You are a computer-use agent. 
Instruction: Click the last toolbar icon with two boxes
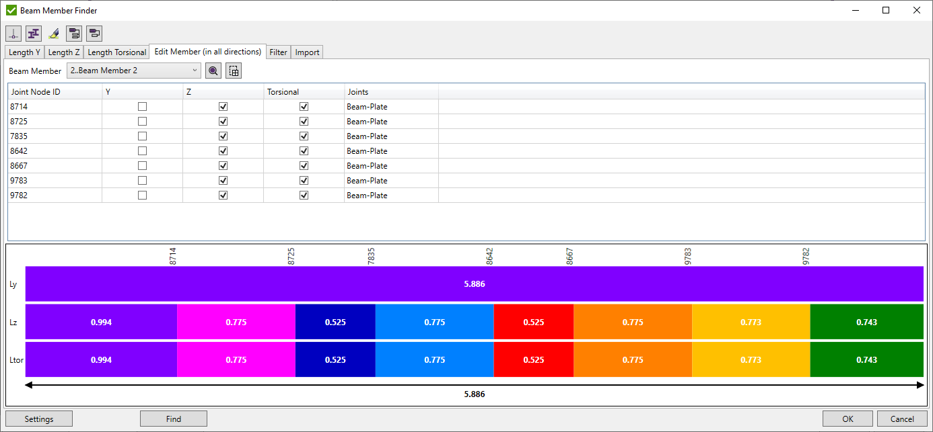point(94,33)
